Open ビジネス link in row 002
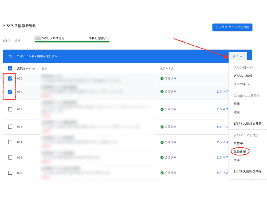 (222, 109)
